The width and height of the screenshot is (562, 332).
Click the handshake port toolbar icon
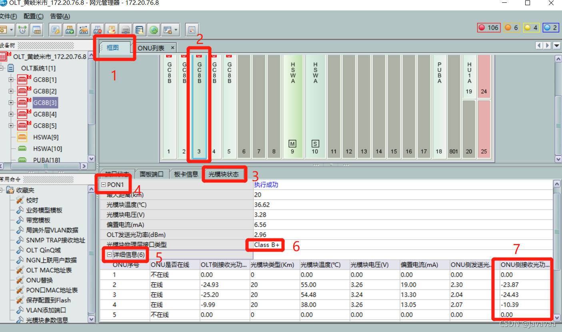[84, 30]
